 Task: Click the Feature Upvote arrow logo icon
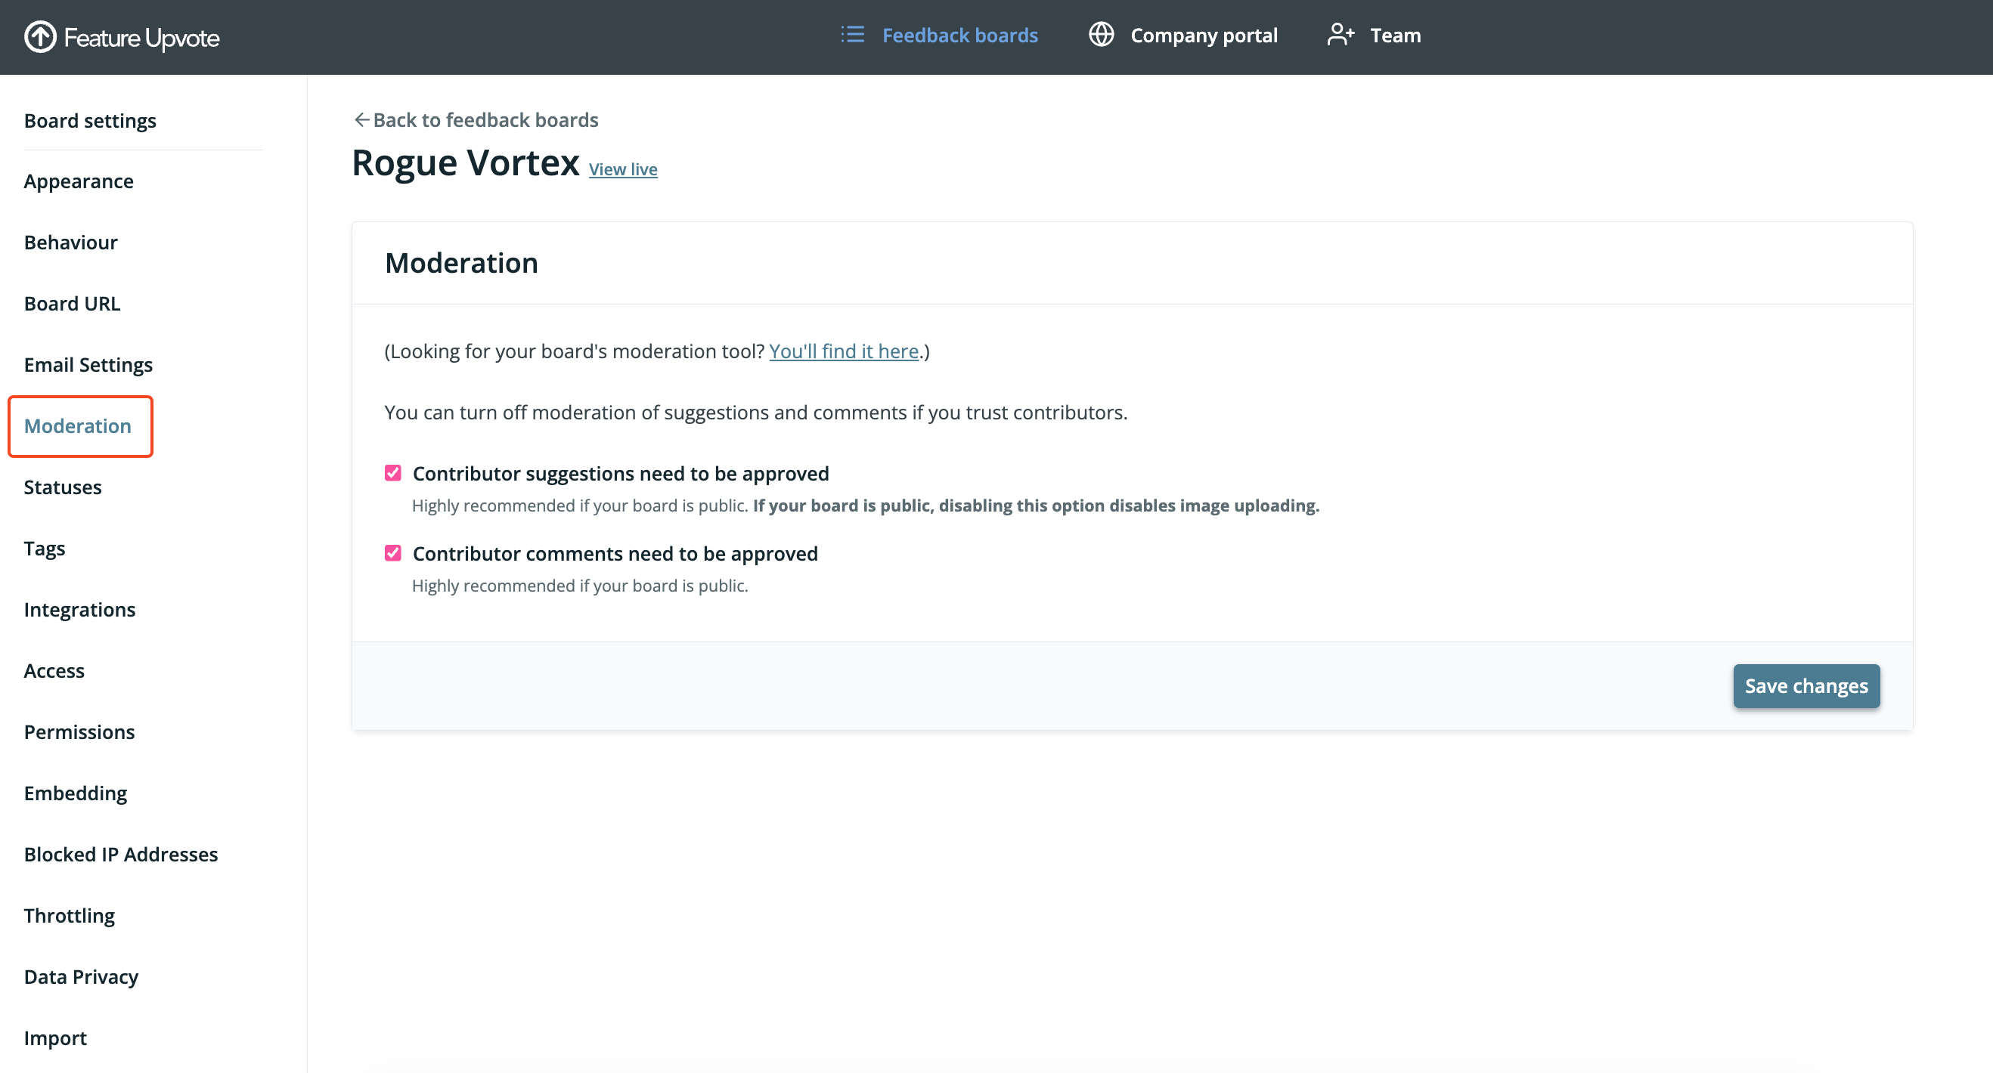tap(40, 36)
